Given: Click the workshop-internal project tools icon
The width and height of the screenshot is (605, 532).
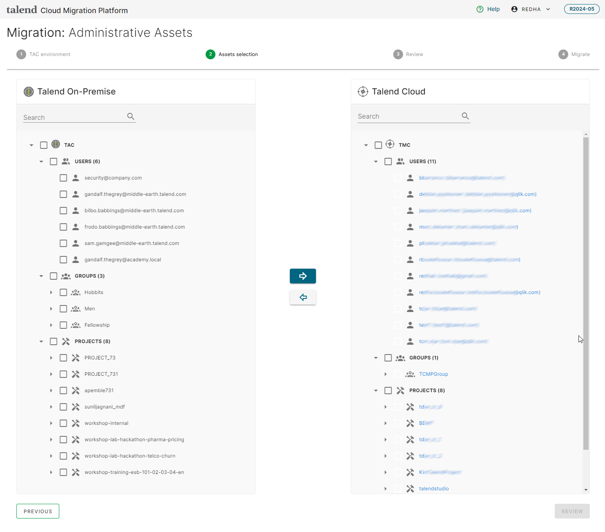Looking at the screenshot, I should click(76, 423).
